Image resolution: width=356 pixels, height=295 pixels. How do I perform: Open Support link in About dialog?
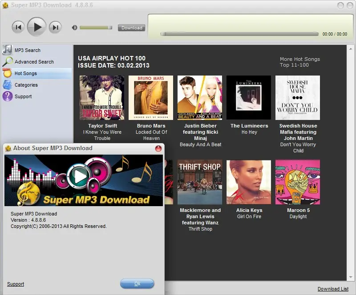[16, 284]
